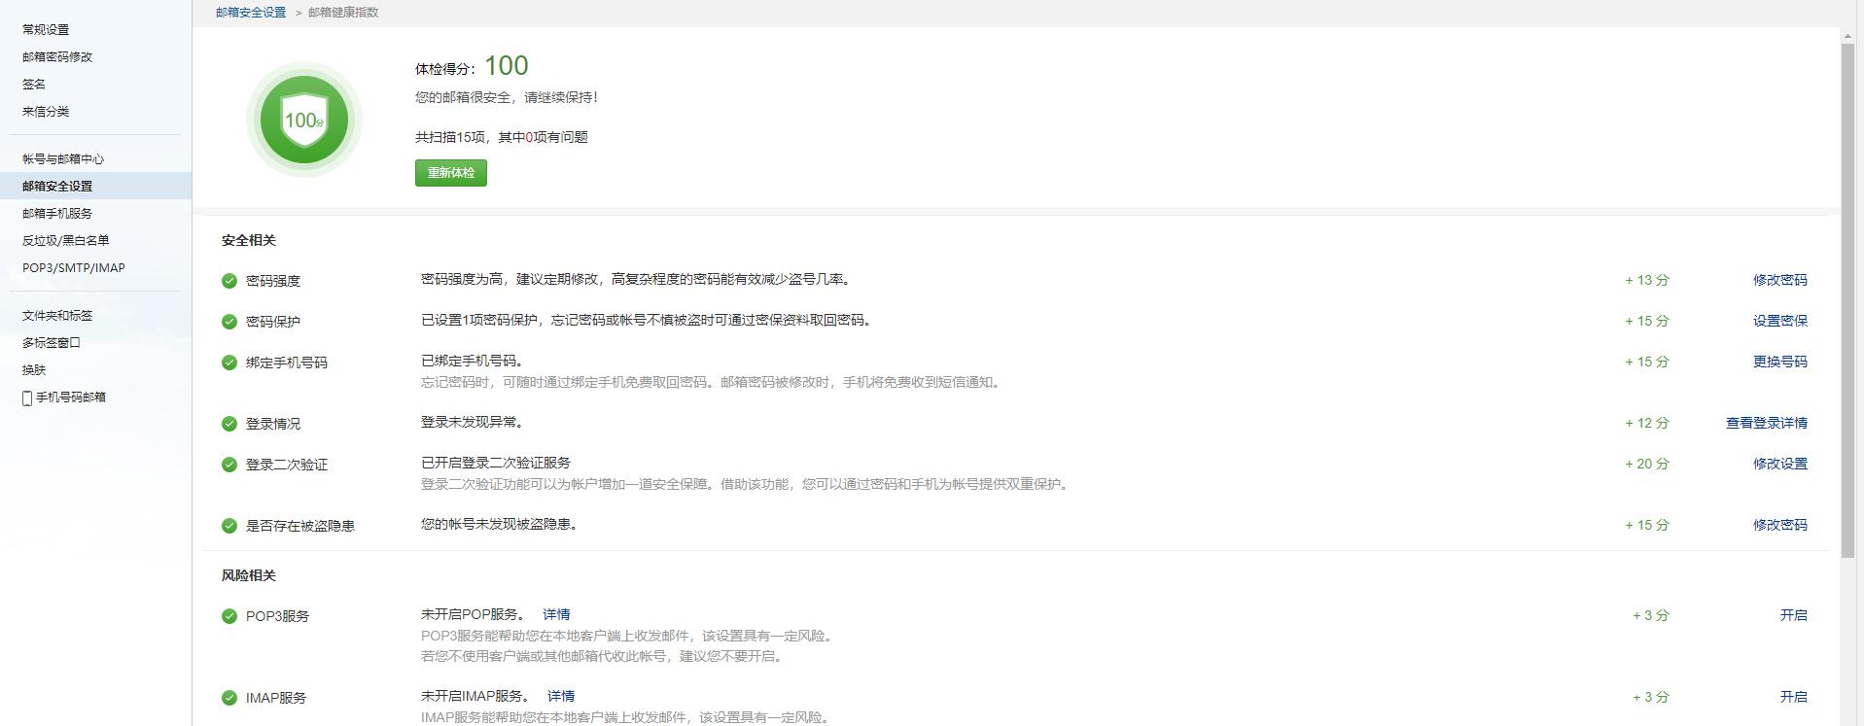Open the 设置密保 link
Image resolution: width=1864 pixels, height=726 pixels.
[x=1779, y=321]
